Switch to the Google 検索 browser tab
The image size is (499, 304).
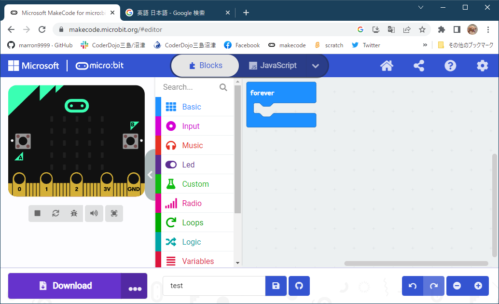pyautogui.click(x=171, y=13)
